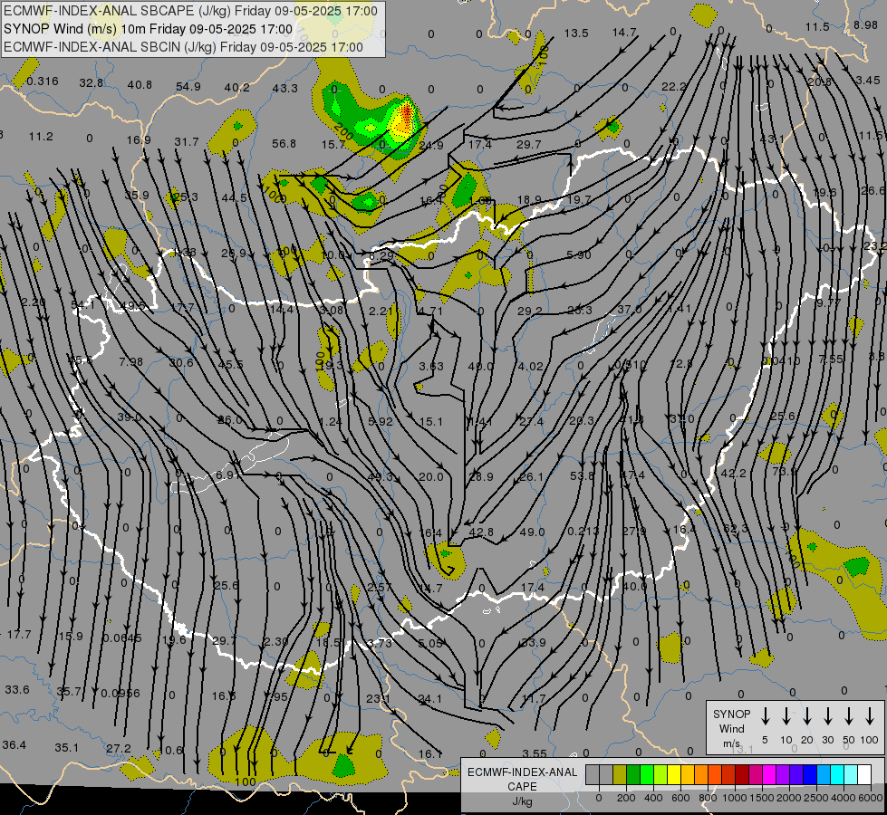Click the map value 4.71
887x815 pixels.
point(430,311)
